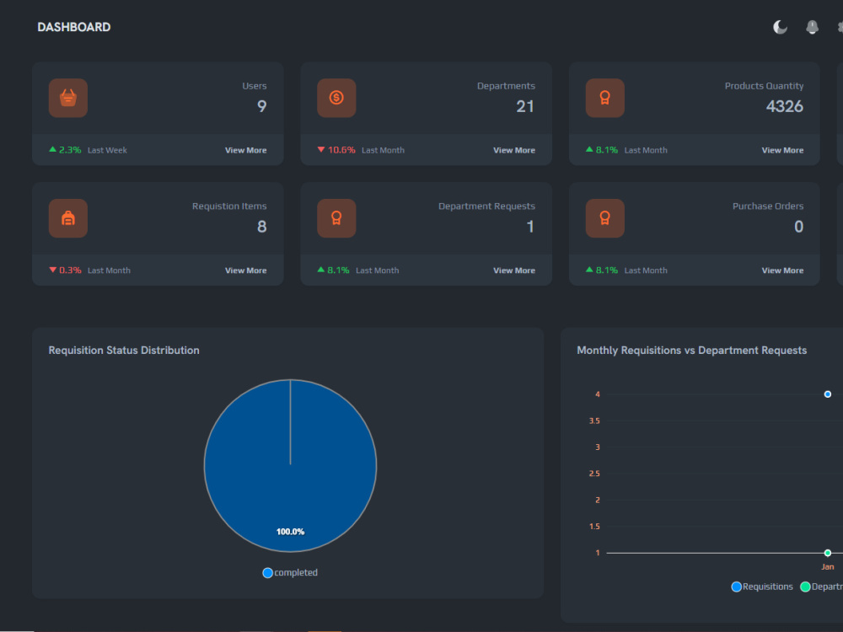Open View More on the Departments card
843x632 pixels.
(x=514, y=151)
